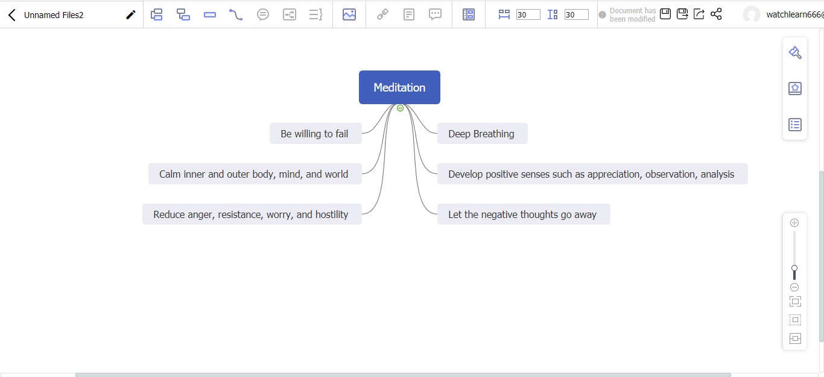824x377 pixels.
Task: Select the Deep Breathing topic
Action: coord(481,134)
